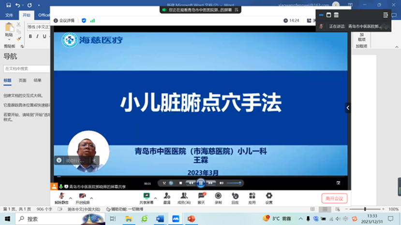Open the emoji icon in floating chat bar
This screenshot has height=225, width=401.
[x=59, y=160]
